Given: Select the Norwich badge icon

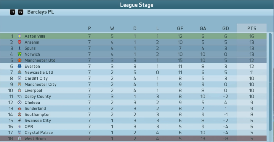Looking at the screenshot, I should tap(20, 54).
